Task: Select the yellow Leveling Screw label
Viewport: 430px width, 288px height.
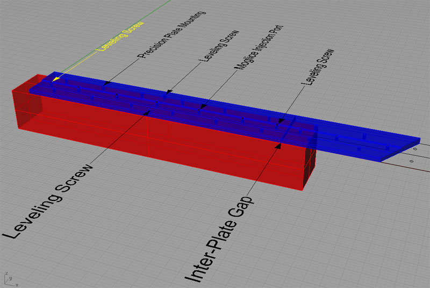Action: 120,36
